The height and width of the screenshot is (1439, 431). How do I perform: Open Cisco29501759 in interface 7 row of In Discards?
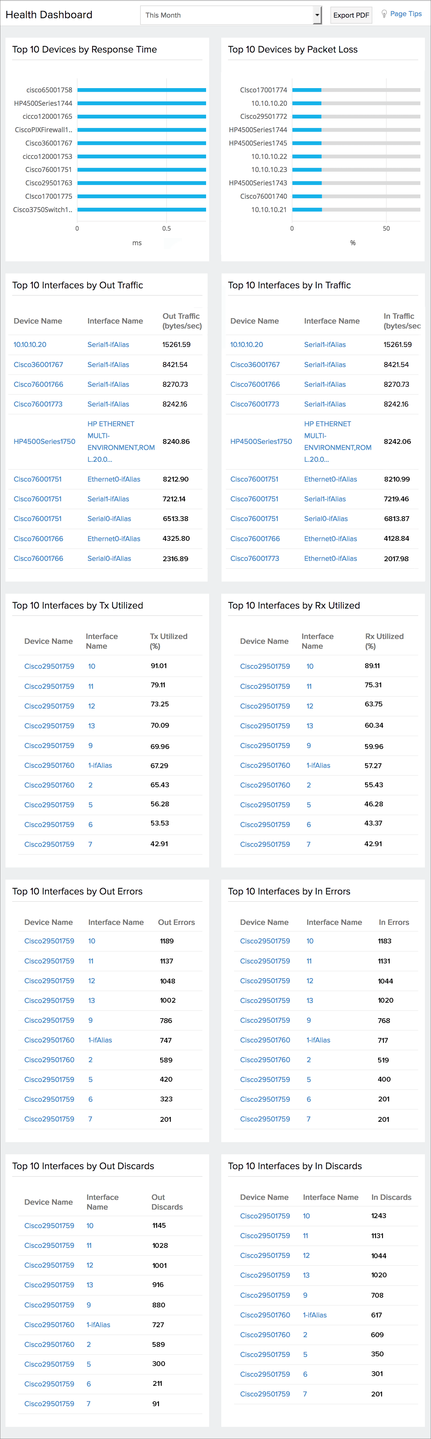tap(265, 1394)
